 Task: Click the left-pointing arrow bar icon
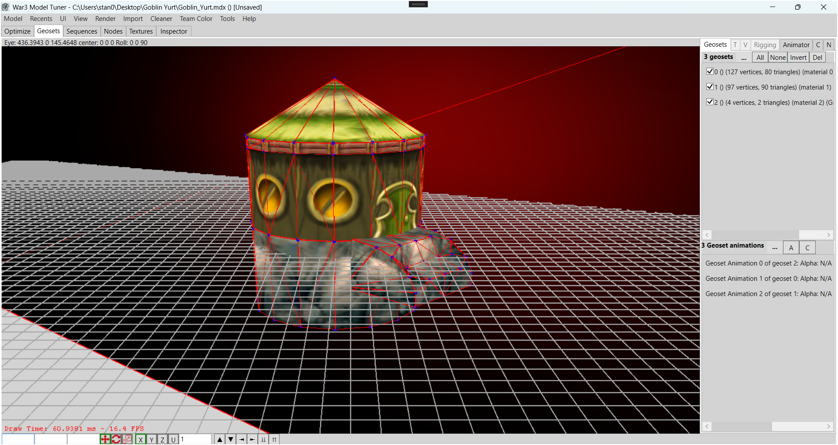(242, 439)
